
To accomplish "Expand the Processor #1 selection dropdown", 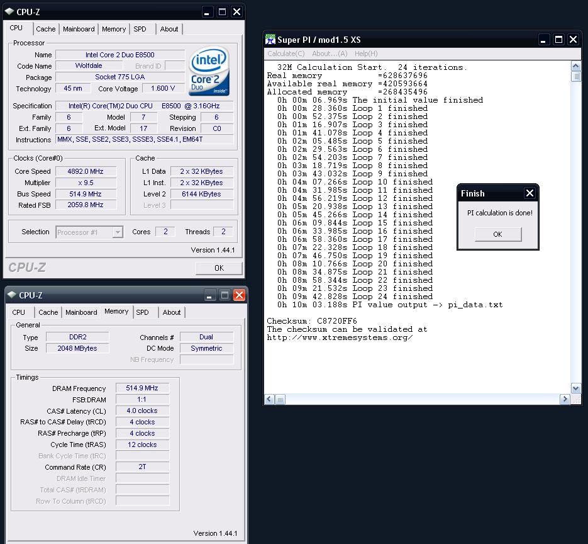I will coord(118,232).
